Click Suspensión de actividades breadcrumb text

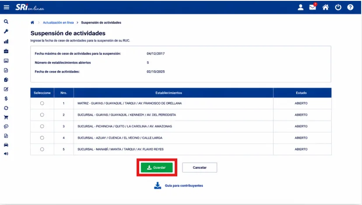click(x=101, y=23)
